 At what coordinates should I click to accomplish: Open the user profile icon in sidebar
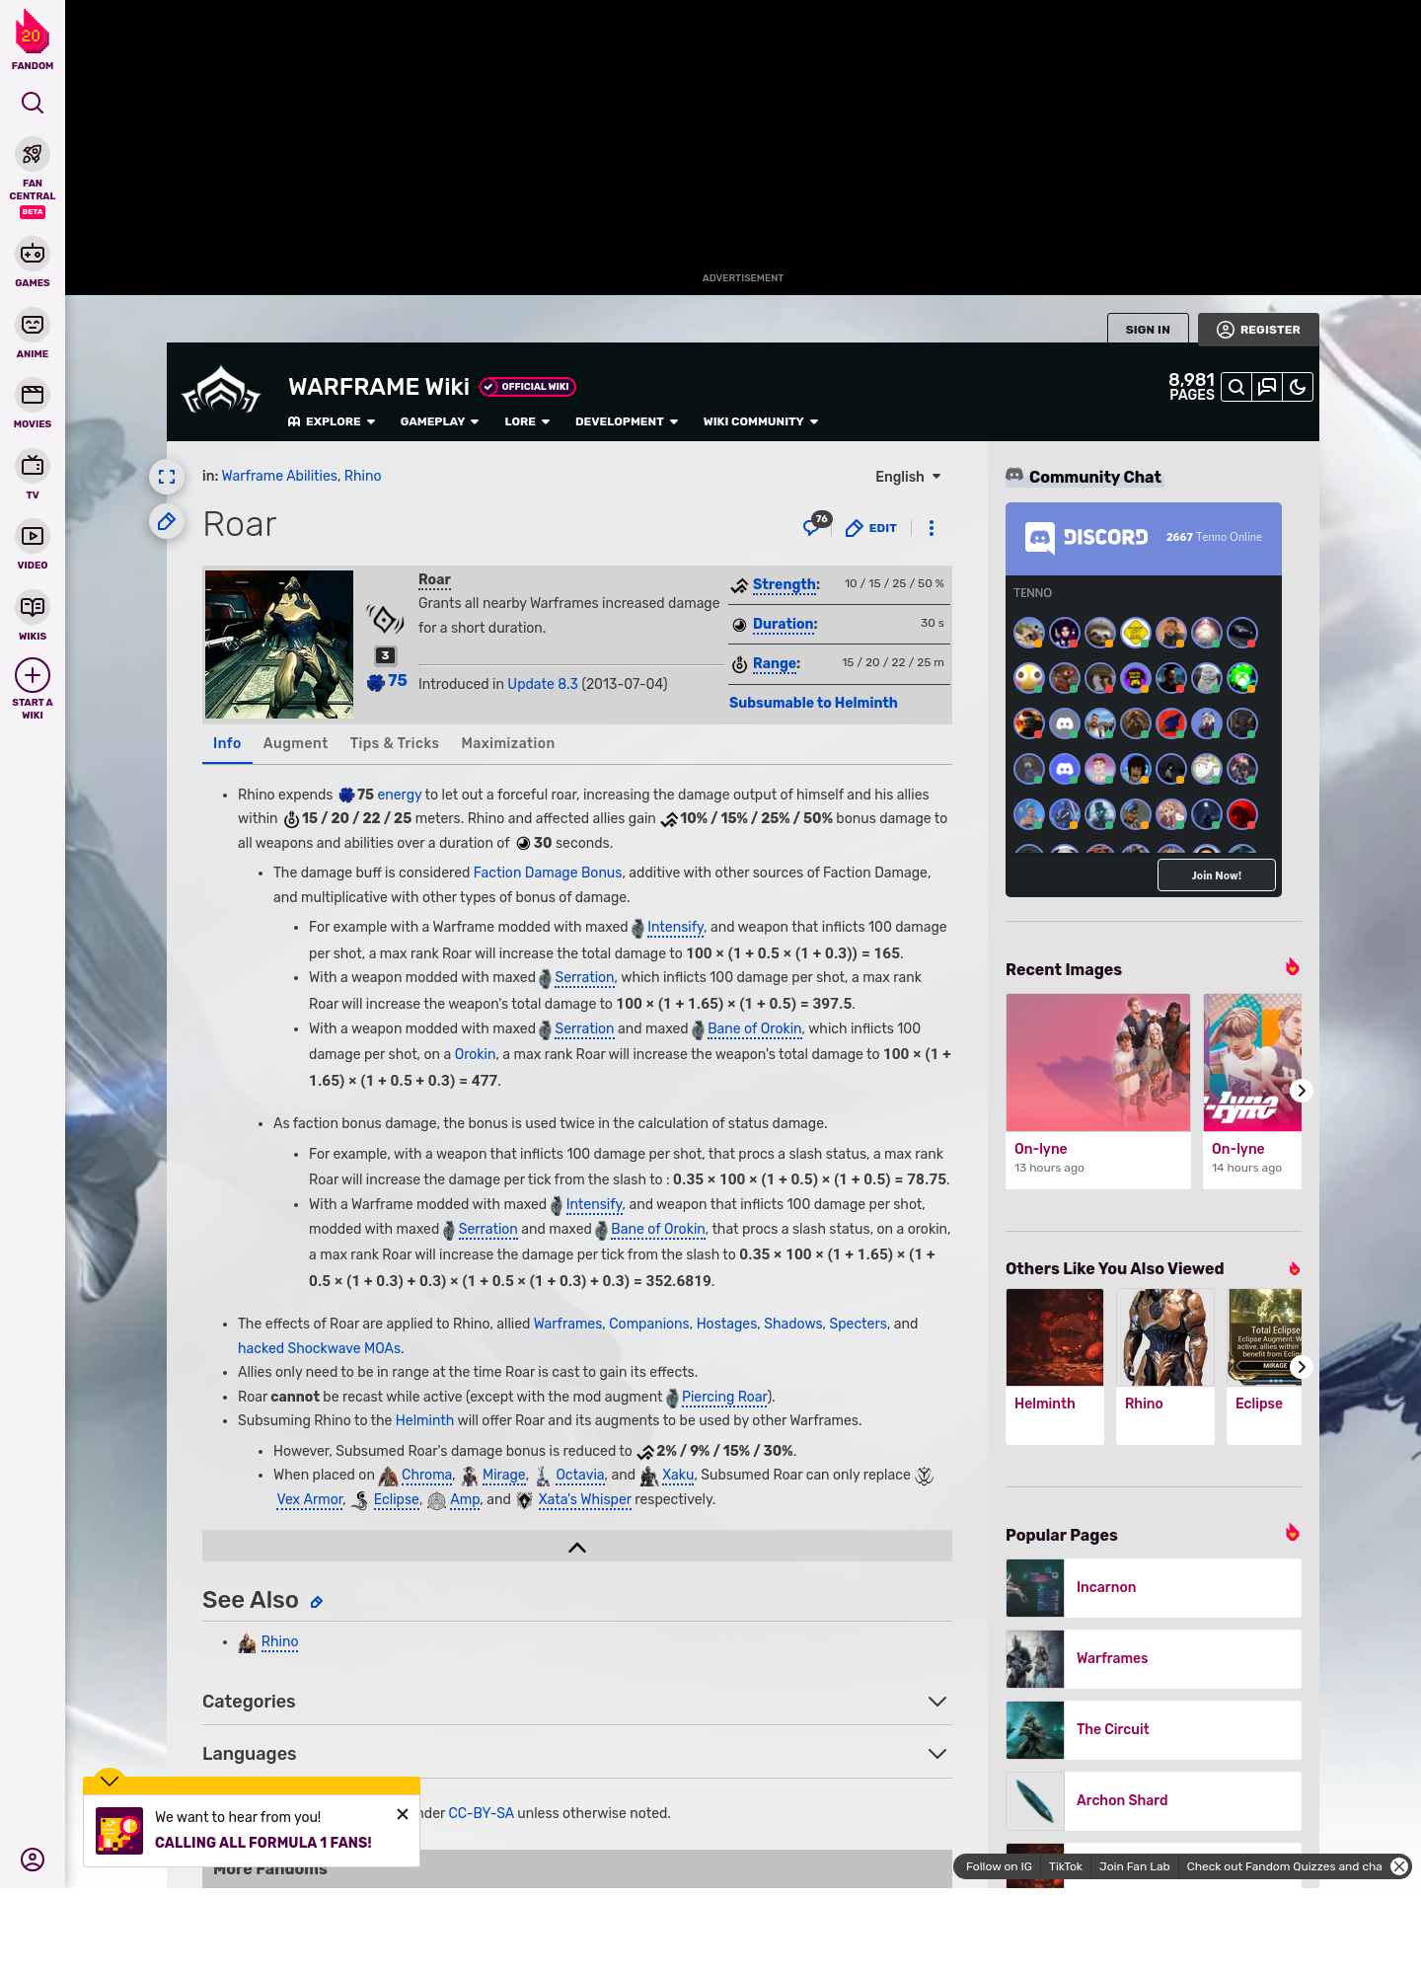(x=33, y=1860)
